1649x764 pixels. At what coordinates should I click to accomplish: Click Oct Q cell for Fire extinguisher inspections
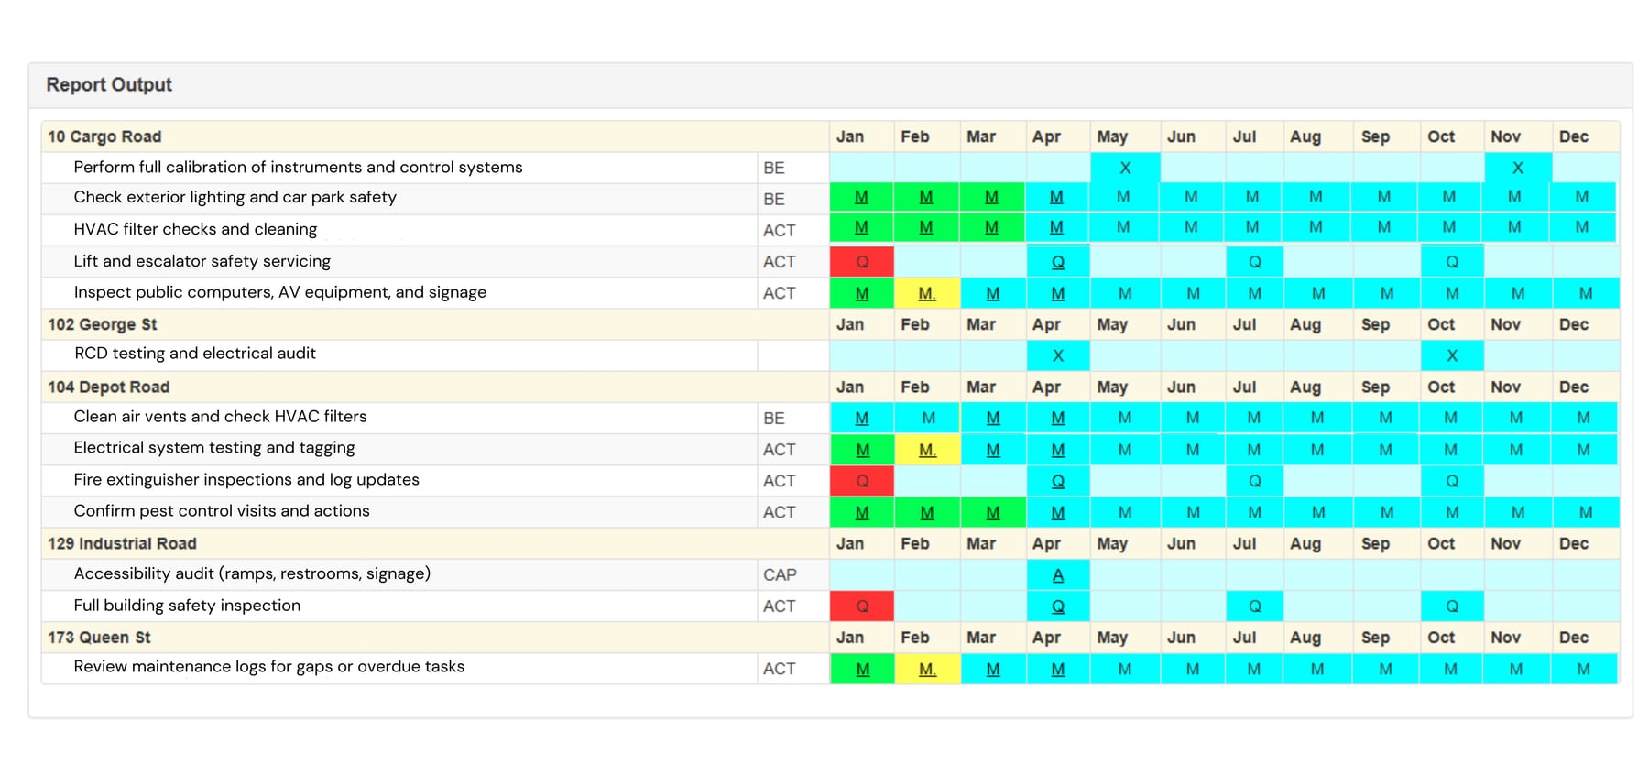coord(1452,481)
